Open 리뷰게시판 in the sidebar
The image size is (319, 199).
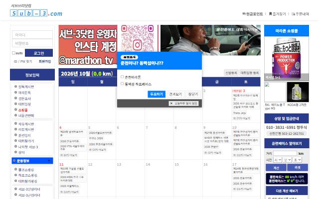[26, 129]
